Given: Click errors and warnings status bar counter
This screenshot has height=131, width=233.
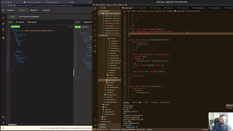Looking at the screenshot, I should (141, 130).
